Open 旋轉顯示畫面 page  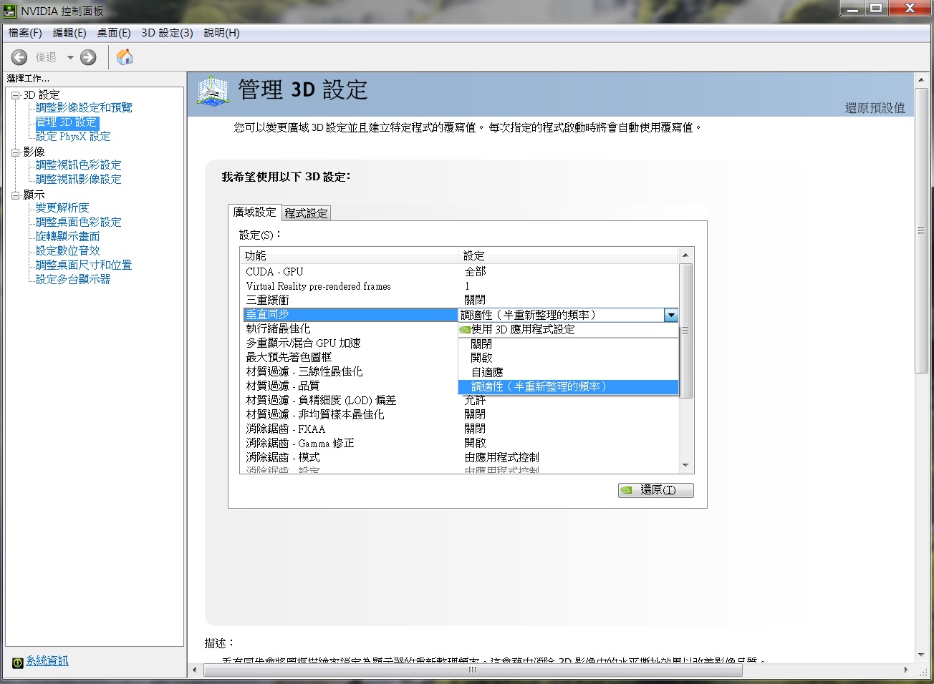[x=67, y=236]
